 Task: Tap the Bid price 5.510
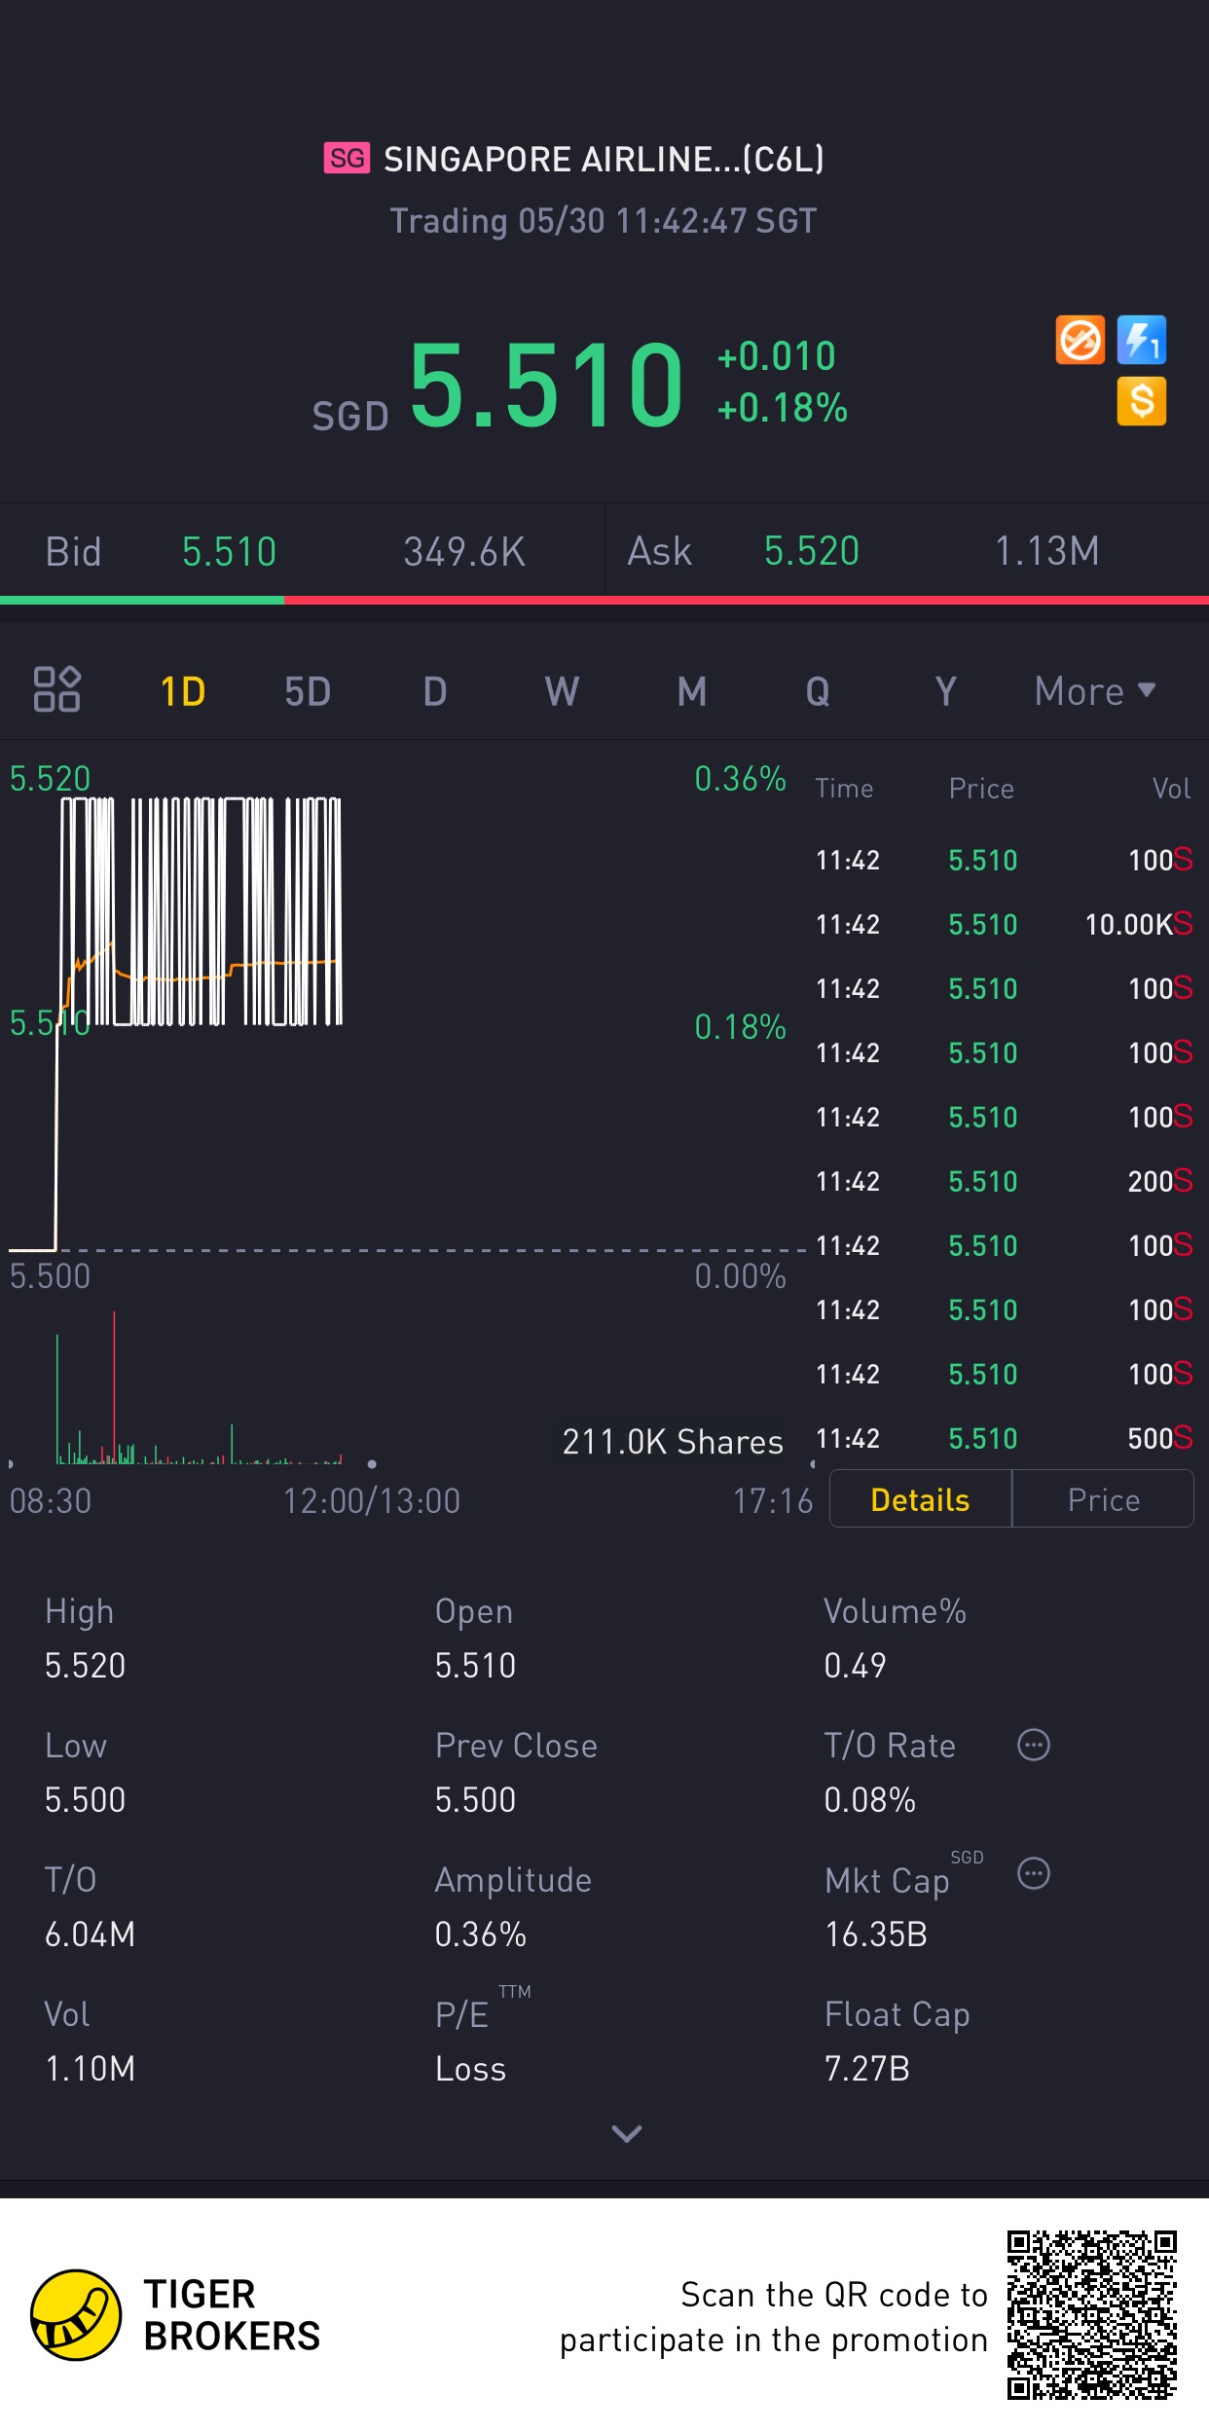tap(230, 552)
